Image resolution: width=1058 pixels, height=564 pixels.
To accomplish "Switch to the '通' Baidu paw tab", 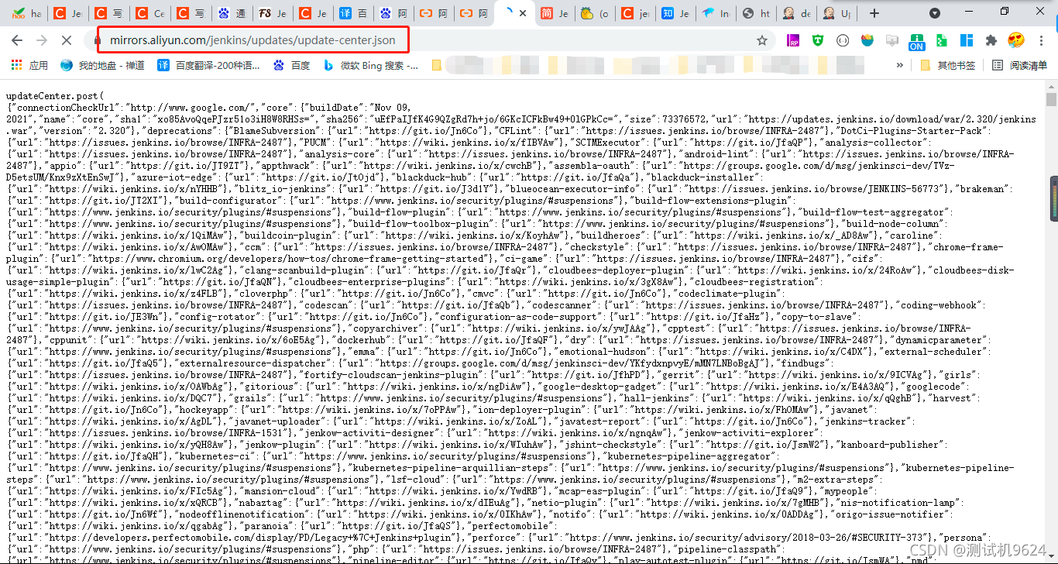I will (x=231, y=13).
